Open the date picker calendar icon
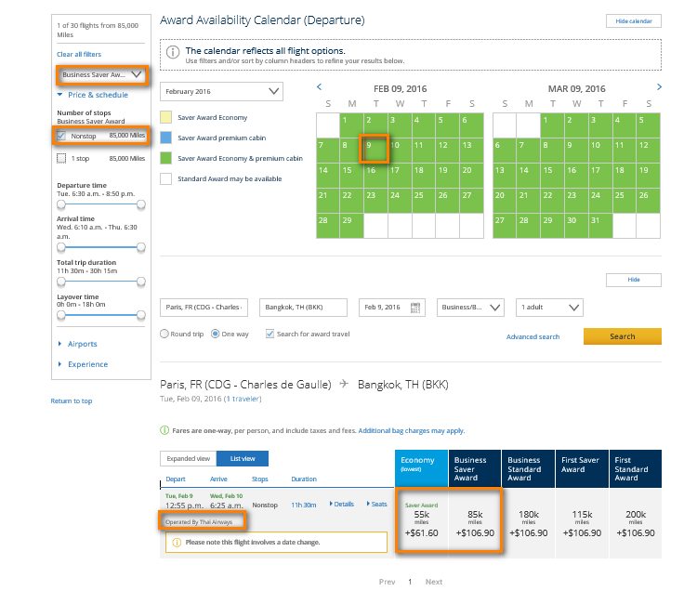697x604 pixels. [x=416, y=308]
